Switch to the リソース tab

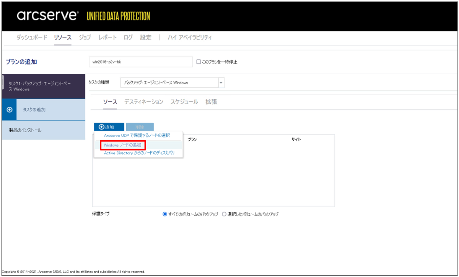(63, 38)
